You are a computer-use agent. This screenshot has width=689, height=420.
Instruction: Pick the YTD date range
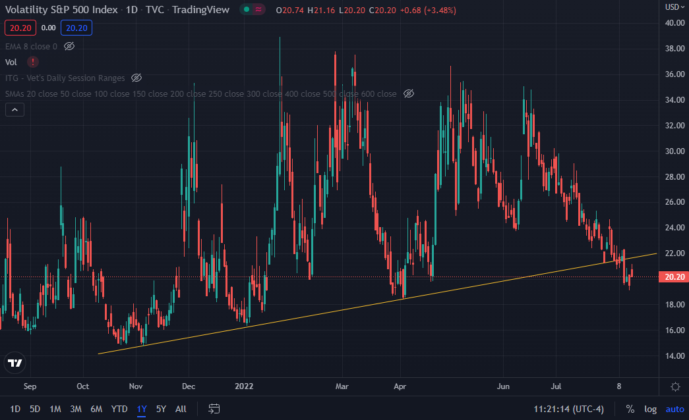[119, 409]
